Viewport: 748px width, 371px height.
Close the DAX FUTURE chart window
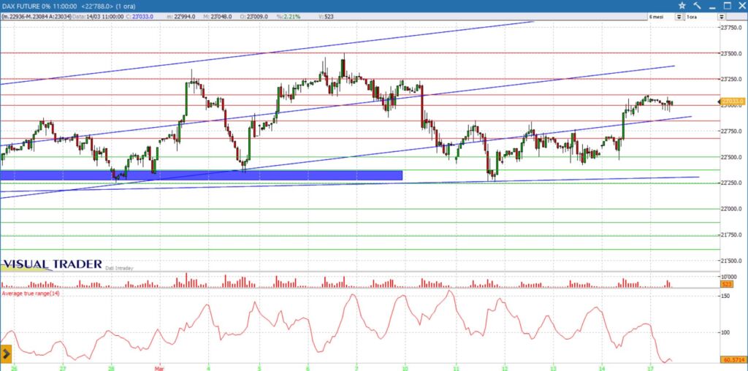click(x=741, y=6)
